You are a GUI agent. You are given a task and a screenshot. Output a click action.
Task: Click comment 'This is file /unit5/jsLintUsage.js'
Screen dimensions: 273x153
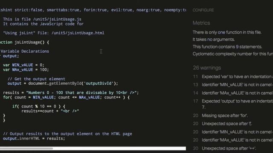tap(42, 19)
